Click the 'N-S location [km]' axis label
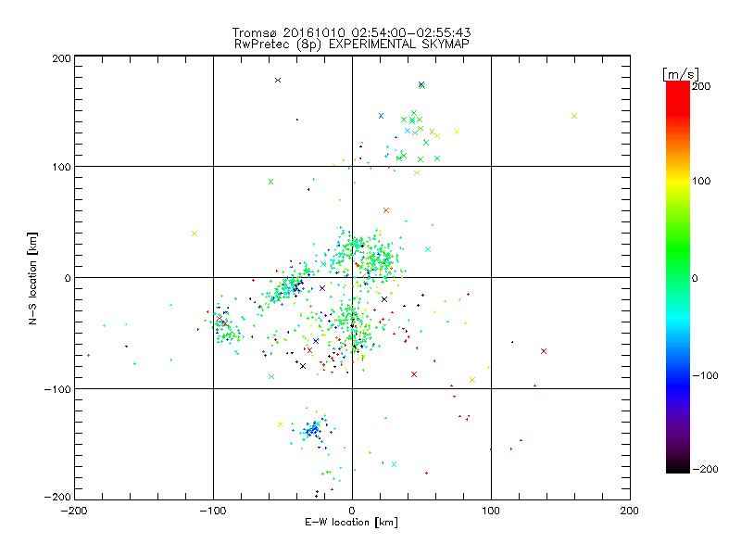The height and width of the screenshot is (556, 741). click(x=32, y=278)
